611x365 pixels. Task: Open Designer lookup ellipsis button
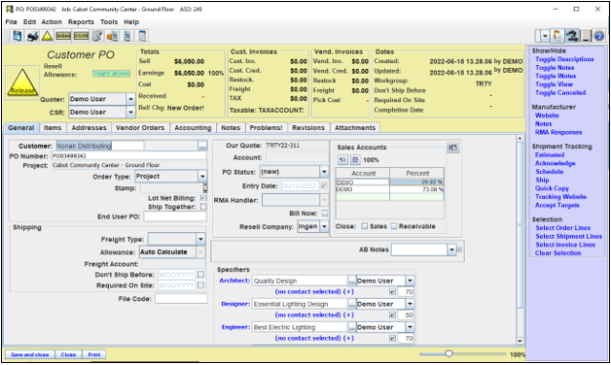[352, 304]
